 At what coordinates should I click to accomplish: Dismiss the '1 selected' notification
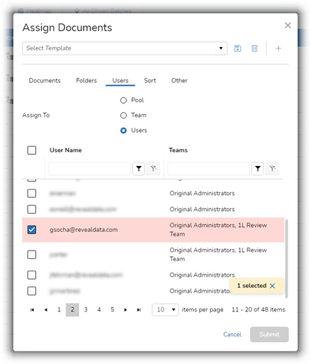point(272,286)
